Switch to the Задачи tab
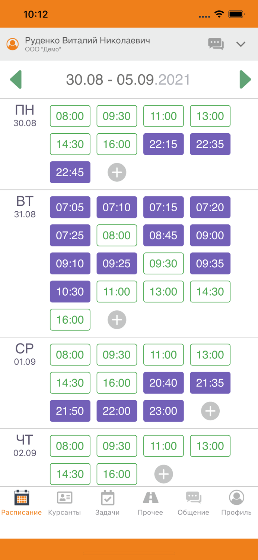This screenshot has width=258, height=560. [107, 503]
